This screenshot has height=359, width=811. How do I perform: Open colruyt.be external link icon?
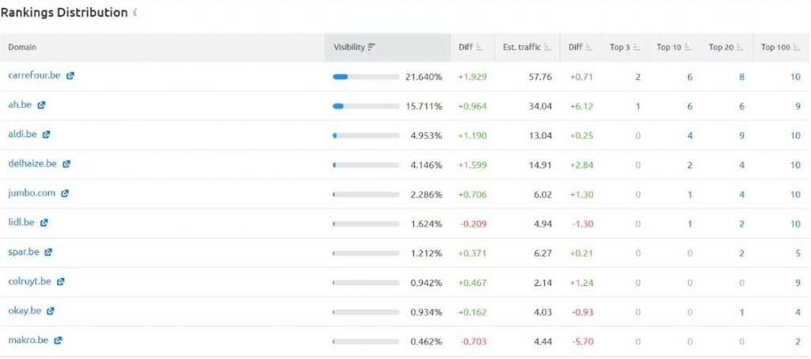click(x=60, y=282)
